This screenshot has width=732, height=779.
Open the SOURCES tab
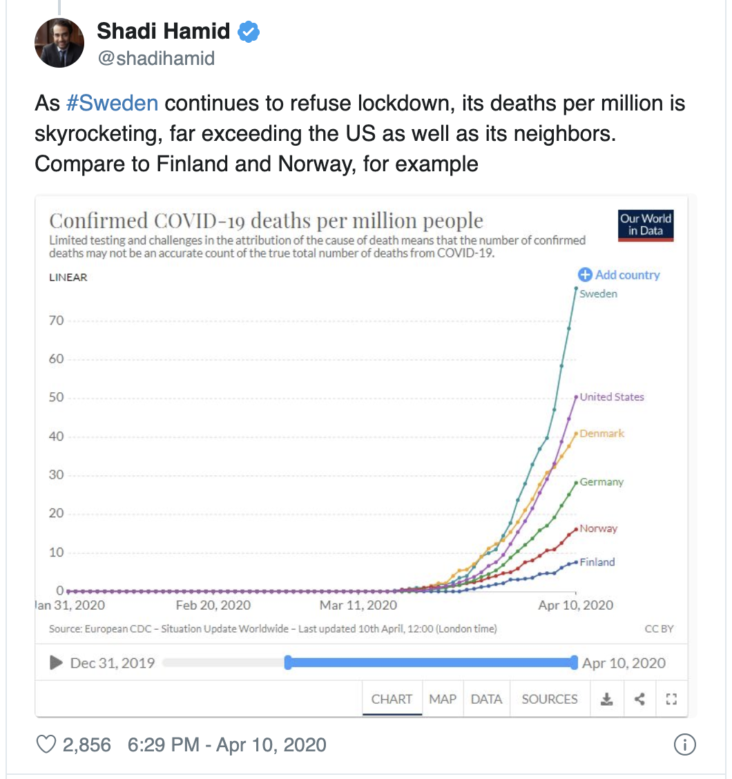click(x=550, y=699)
